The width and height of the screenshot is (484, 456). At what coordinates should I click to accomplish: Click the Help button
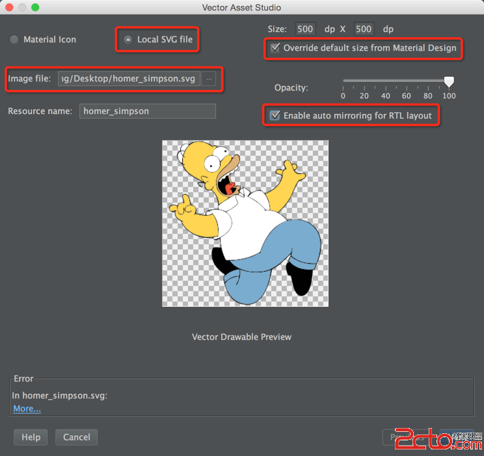pos(31,437)
